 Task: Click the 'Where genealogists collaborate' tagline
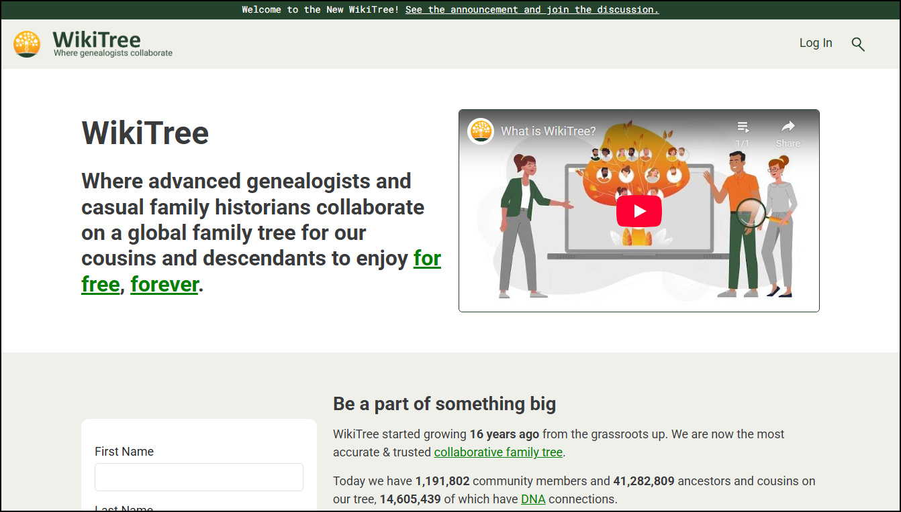pos(113,53)
